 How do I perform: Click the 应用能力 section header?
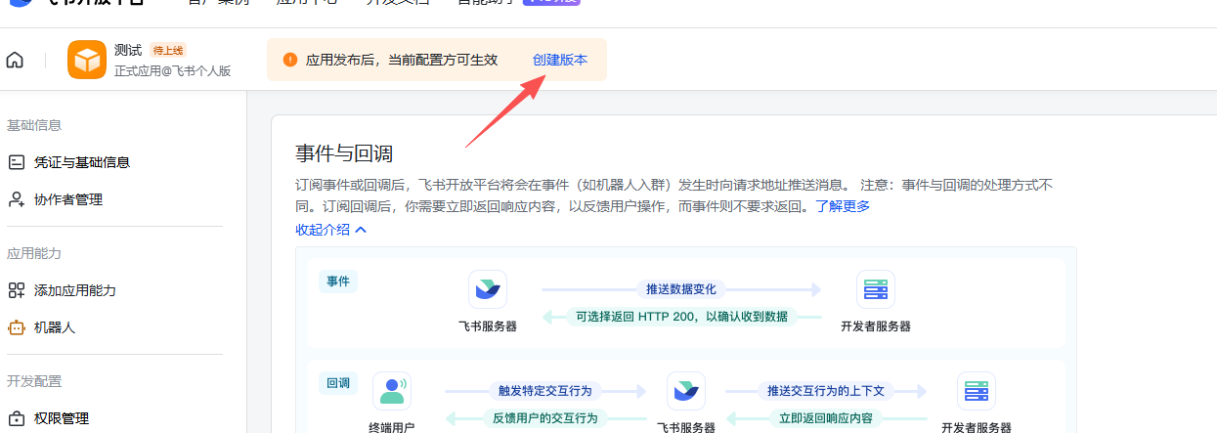click(x=34, y=253)
